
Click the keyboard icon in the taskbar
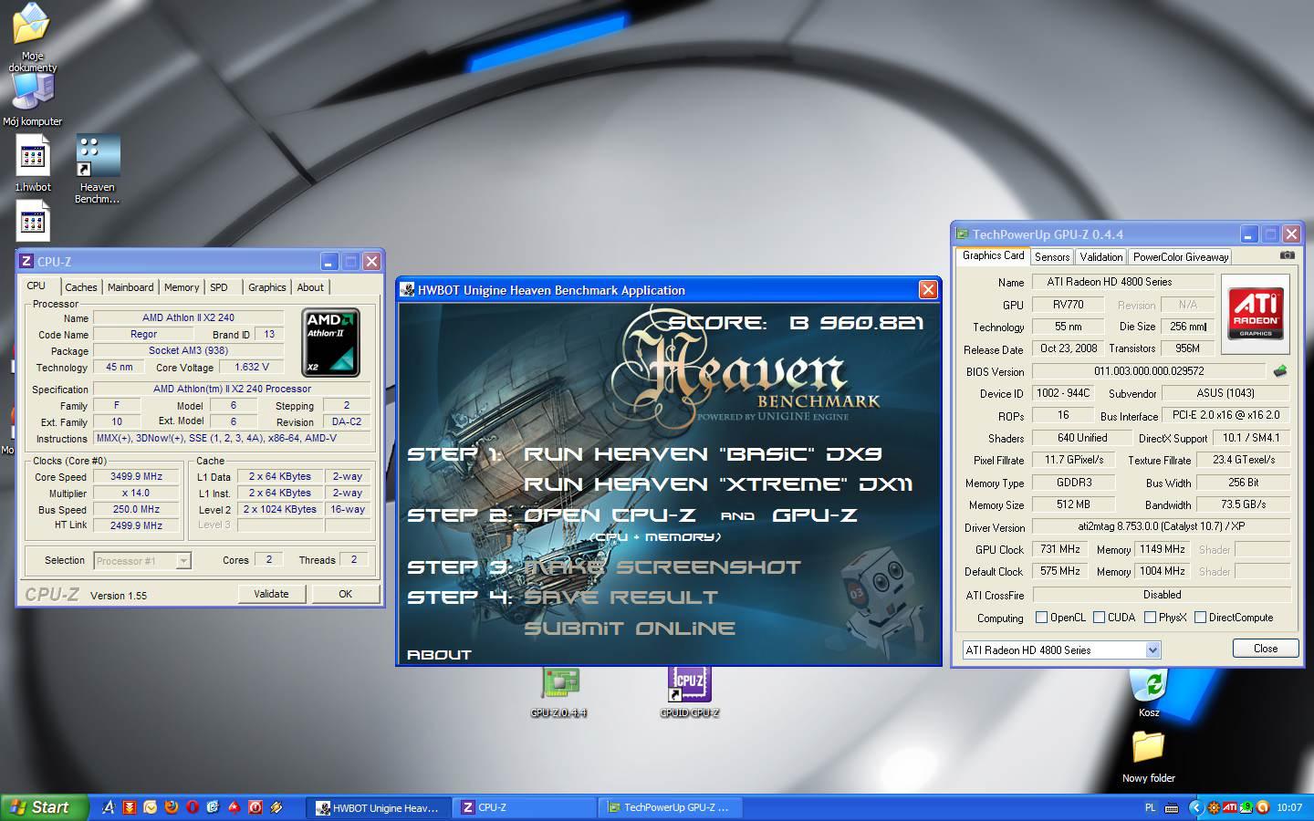pos(1171,807)
